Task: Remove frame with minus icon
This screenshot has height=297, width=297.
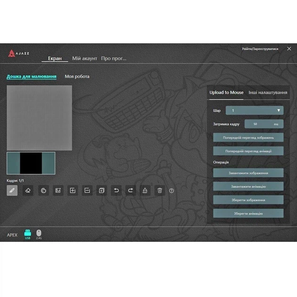Action: 87,190
